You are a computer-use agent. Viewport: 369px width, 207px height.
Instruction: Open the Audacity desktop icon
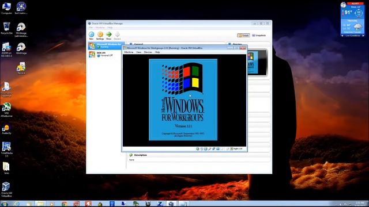(x=6, y=129)
